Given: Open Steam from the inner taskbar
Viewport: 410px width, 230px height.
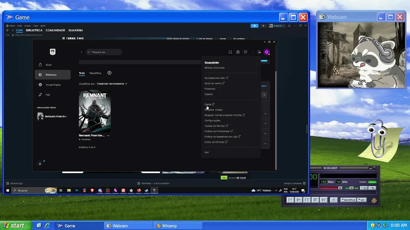Looking at the screenshot, I should (x=146, y=190).
